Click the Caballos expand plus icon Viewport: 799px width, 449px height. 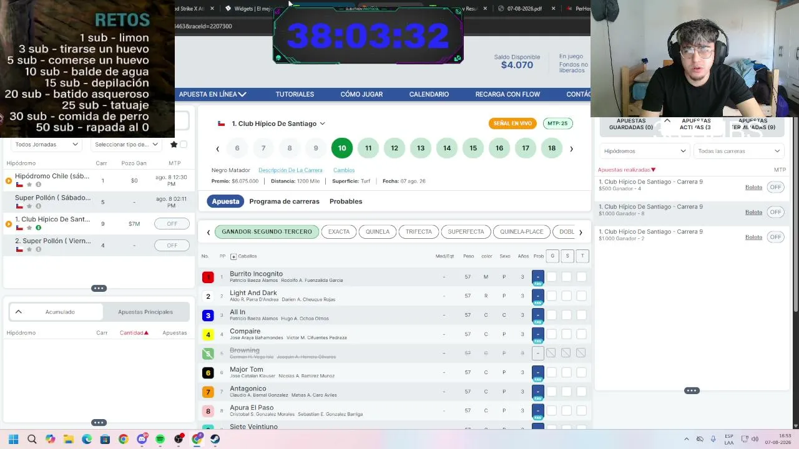point(233,256)
